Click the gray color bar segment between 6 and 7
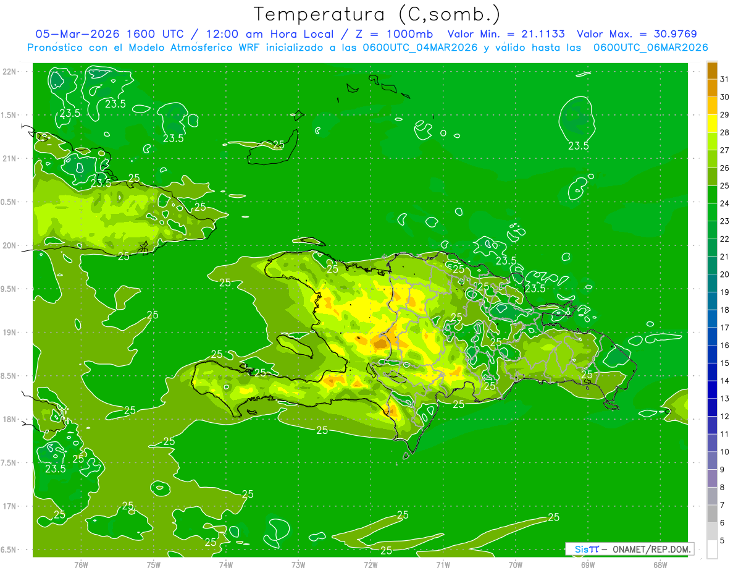The width and height of the screenshot is (741, 573). [x=712, y=514]
